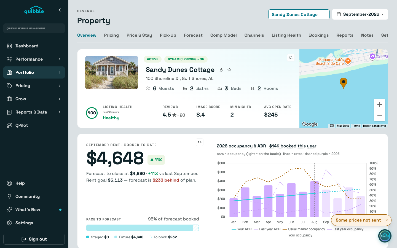Toggle Your ADR legend in chart

(x=242, y=229)
